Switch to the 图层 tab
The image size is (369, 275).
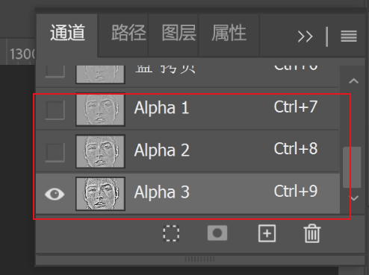179,33
